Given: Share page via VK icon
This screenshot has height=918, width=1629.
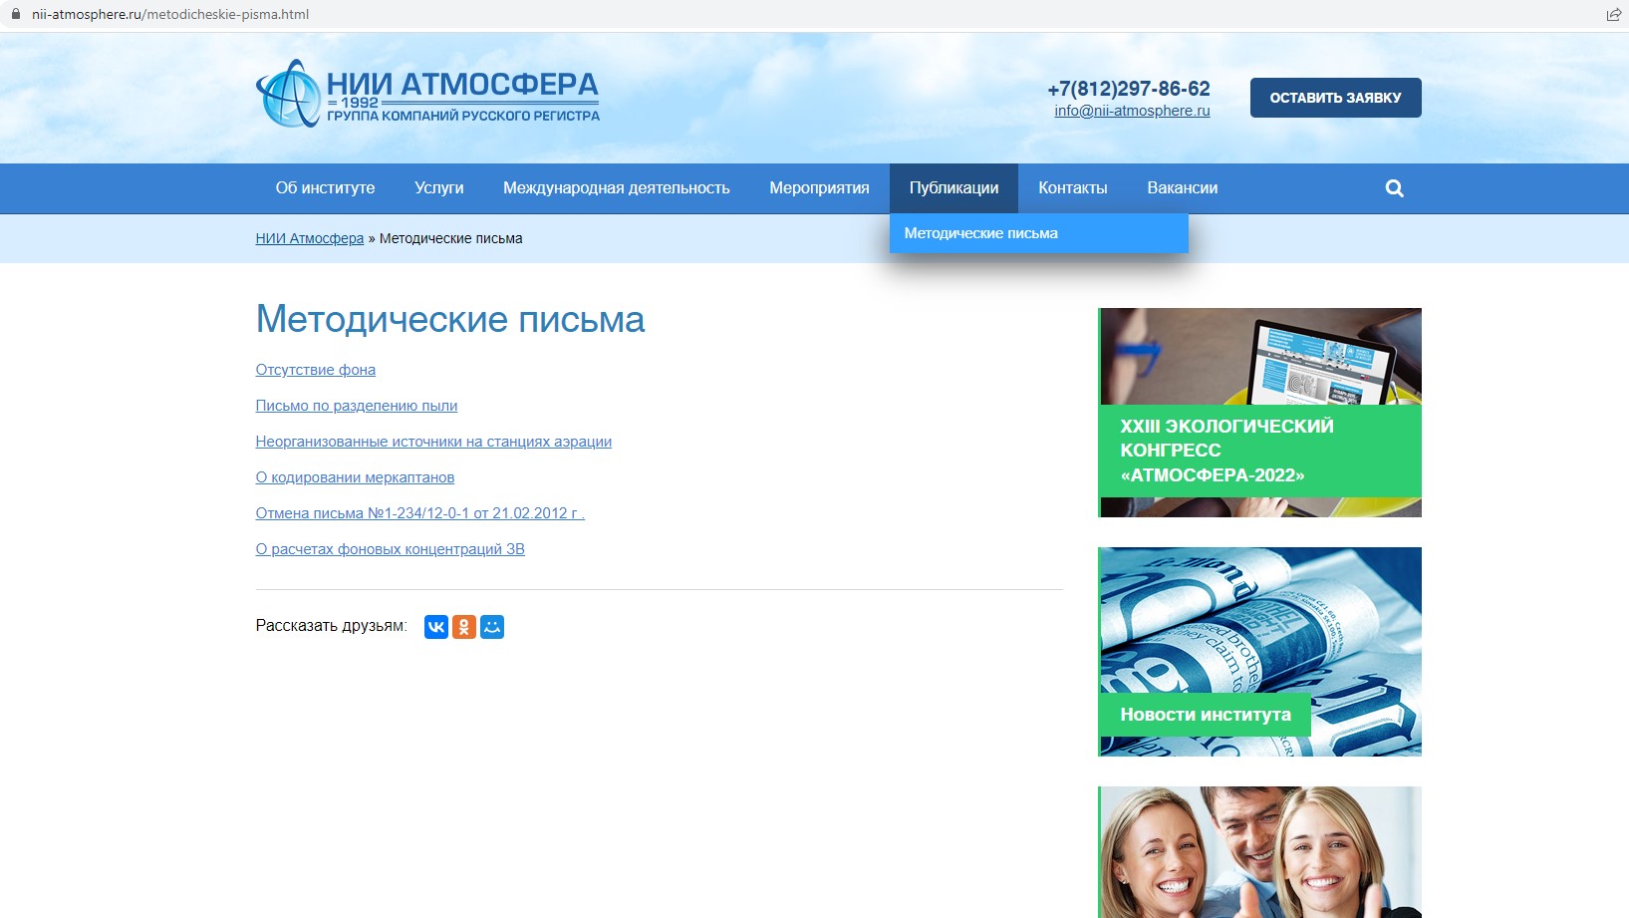Looking at the screenshot, I should (436, 627).
